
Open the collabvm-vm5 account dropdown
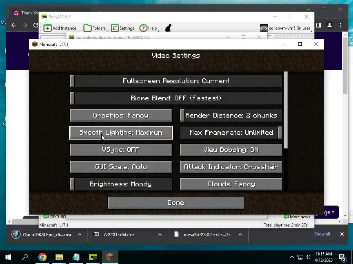286,28
